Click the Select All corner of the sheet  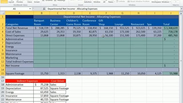[x=3, y=13]
